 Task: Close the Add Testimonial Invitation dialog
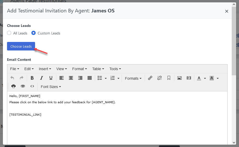(227, 11)
